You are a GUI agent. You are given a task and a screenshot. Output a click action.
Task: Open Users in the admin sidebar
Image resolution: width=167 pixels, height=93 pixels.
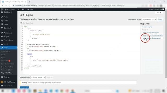click(6, 44)
